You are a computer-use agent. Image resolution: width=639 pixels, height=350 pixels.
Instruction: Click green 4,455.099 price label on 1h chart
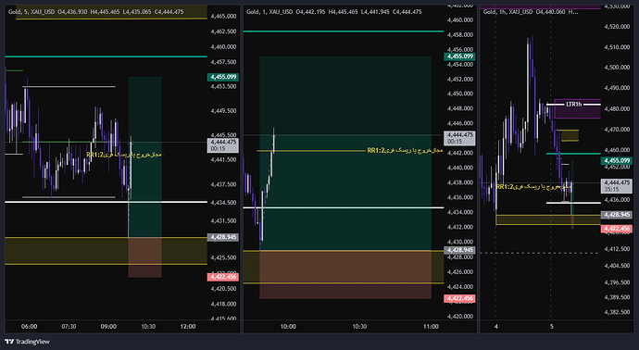click(617, 160)
